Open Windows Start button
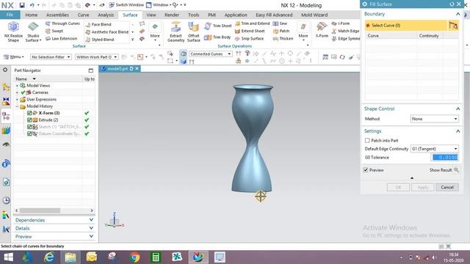Viewport: 470px width, 264px height. [x=8, y=257]
